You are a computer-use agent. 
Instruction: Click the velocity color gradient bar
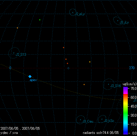[x=125, y=111]
